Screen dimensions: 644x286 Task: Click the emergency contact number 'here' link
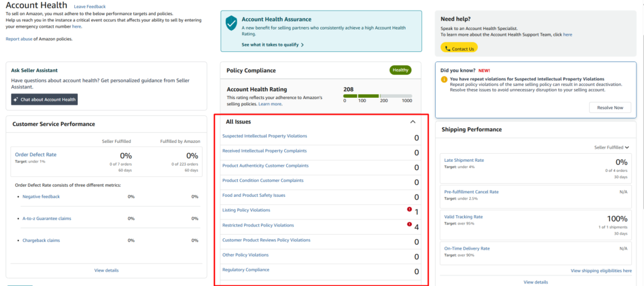[77, 26]
